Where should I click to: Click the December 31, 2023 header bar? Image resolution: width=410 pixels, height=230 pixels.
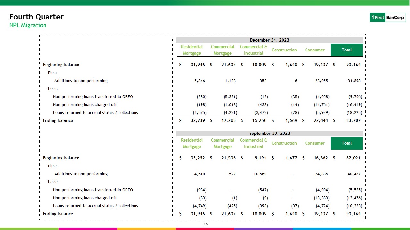pos(269,40)
